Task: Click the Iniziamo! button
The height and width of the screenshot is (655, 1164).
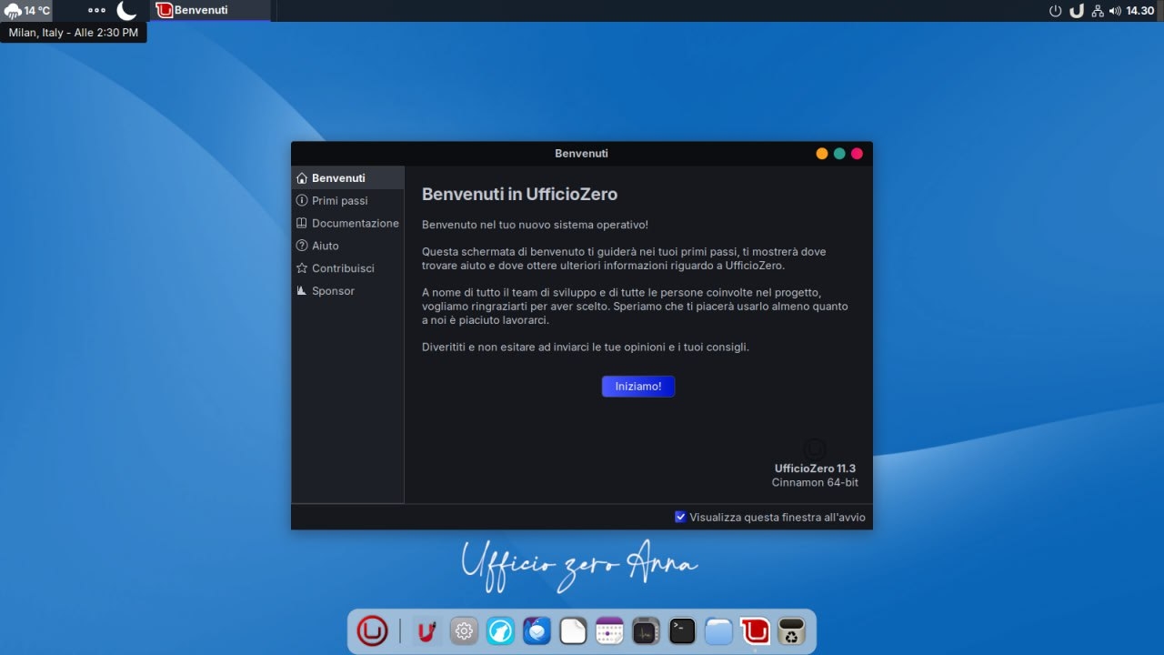Action: point(638,387)
